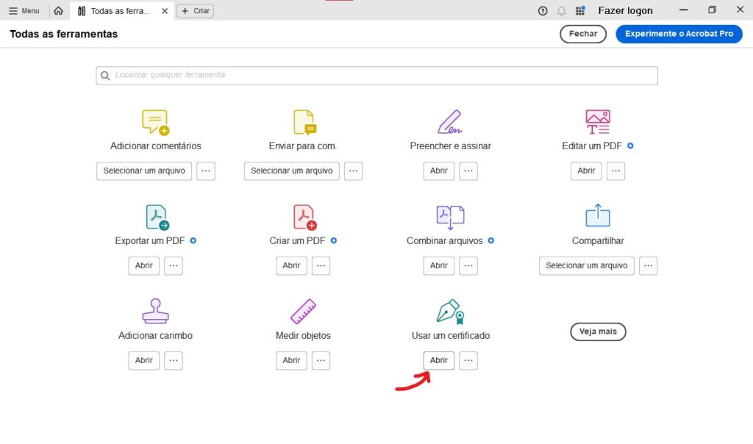Screen dimensions: 753x444
Task: Click the Compartilhar share icon
Action: [x=597, y=215]
